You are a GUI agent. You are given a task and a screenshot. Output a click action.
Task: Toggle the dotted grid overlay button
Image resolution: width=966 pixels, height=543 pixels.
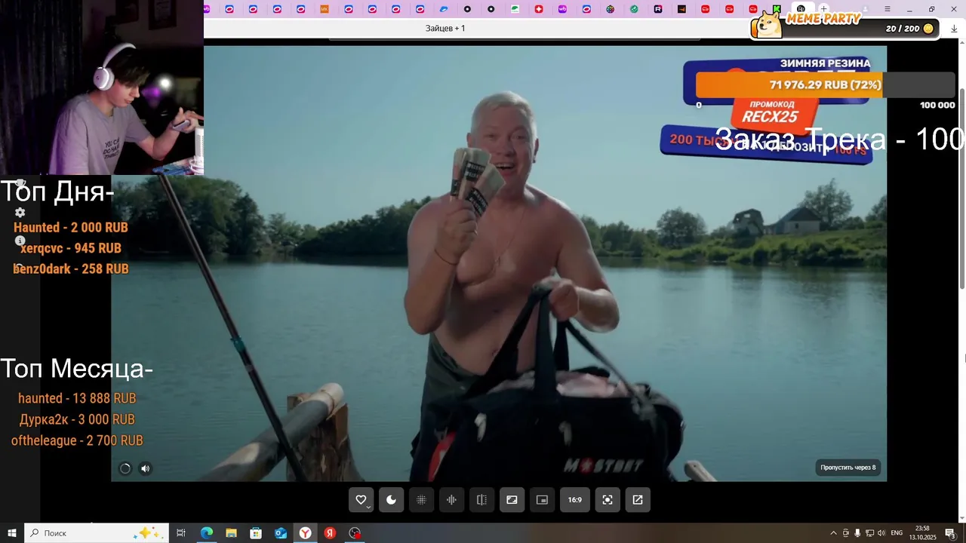click(421, 499)
